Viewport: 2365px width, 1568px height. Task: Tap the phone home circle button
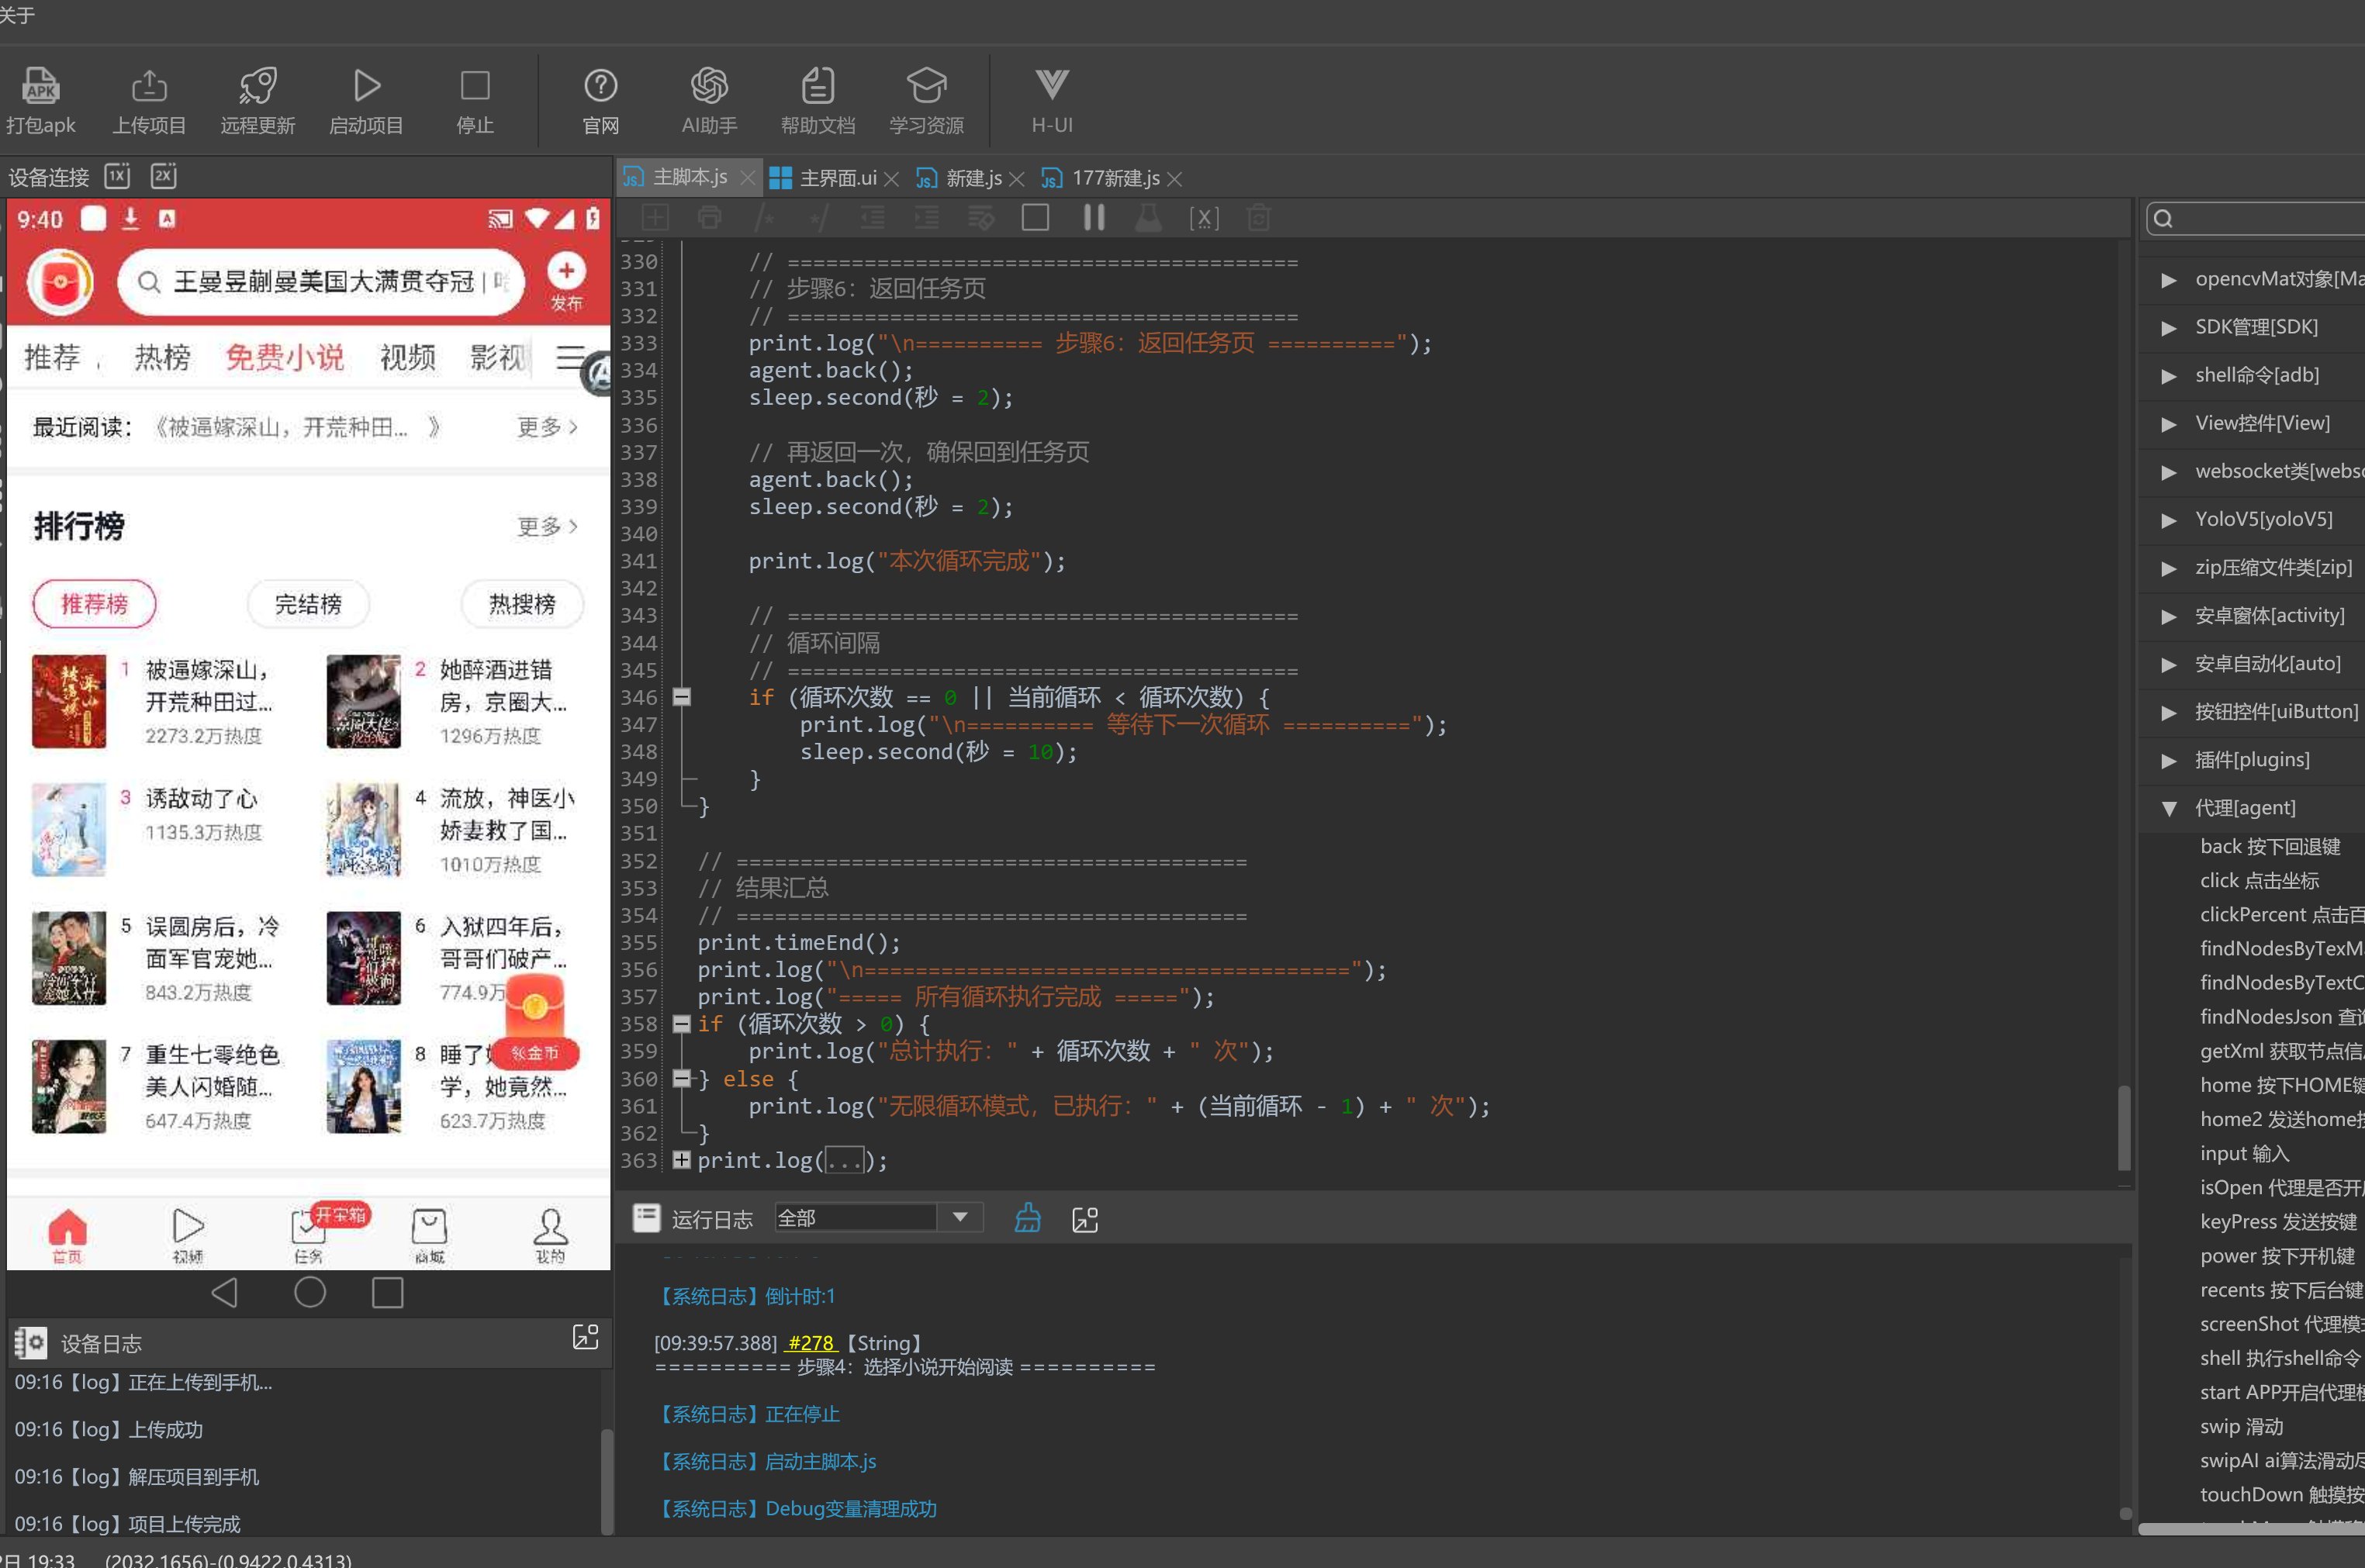[x=310, y=1292]
